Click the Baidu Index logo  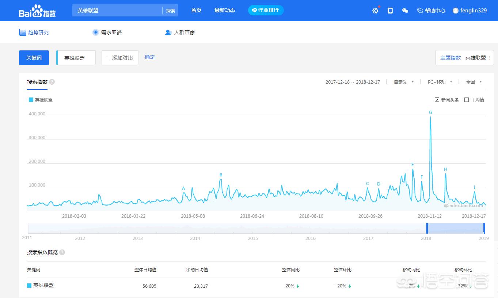click(x=37, y=11)
